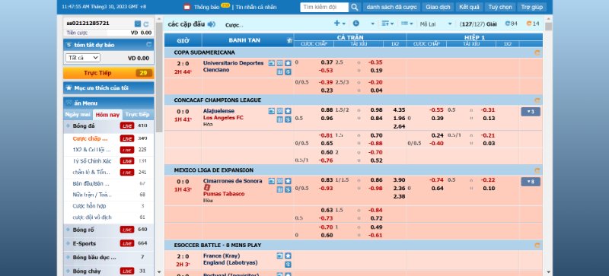Viewport: 609px width, 276px height.
Task: Switch to the Hôm nay tab
Action: tap(107, 115)
